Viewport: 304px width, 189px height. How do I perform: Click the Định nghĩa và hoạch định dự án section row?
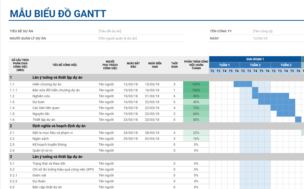pyautogui.click(x=59, y=126)
